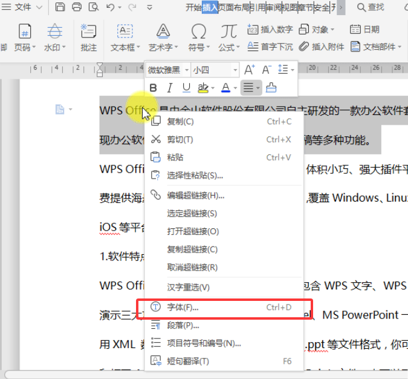Open print preview icon
The image size is (408, 379).
94,7
